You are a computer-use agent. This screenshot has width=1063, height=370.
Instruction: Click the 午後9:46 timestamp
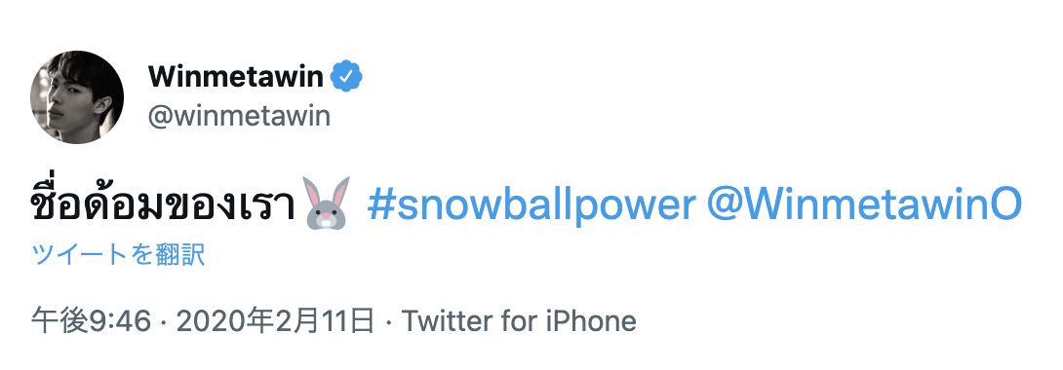[x=91, y=321]
